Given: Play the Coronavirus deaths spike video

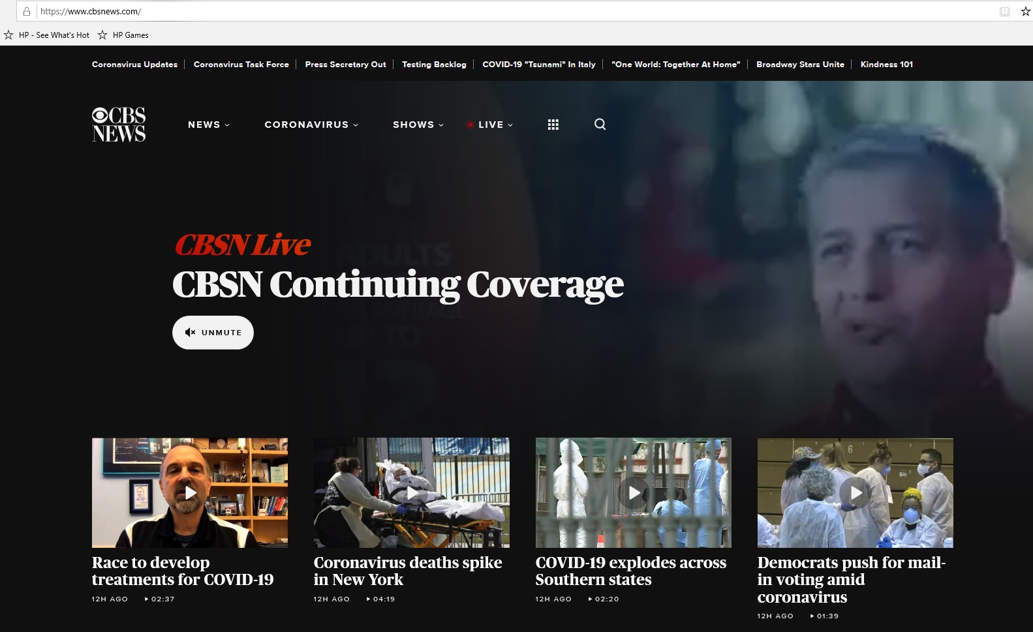Looking at the screenshot, I should pyautogui.click(x=412, y=493).
